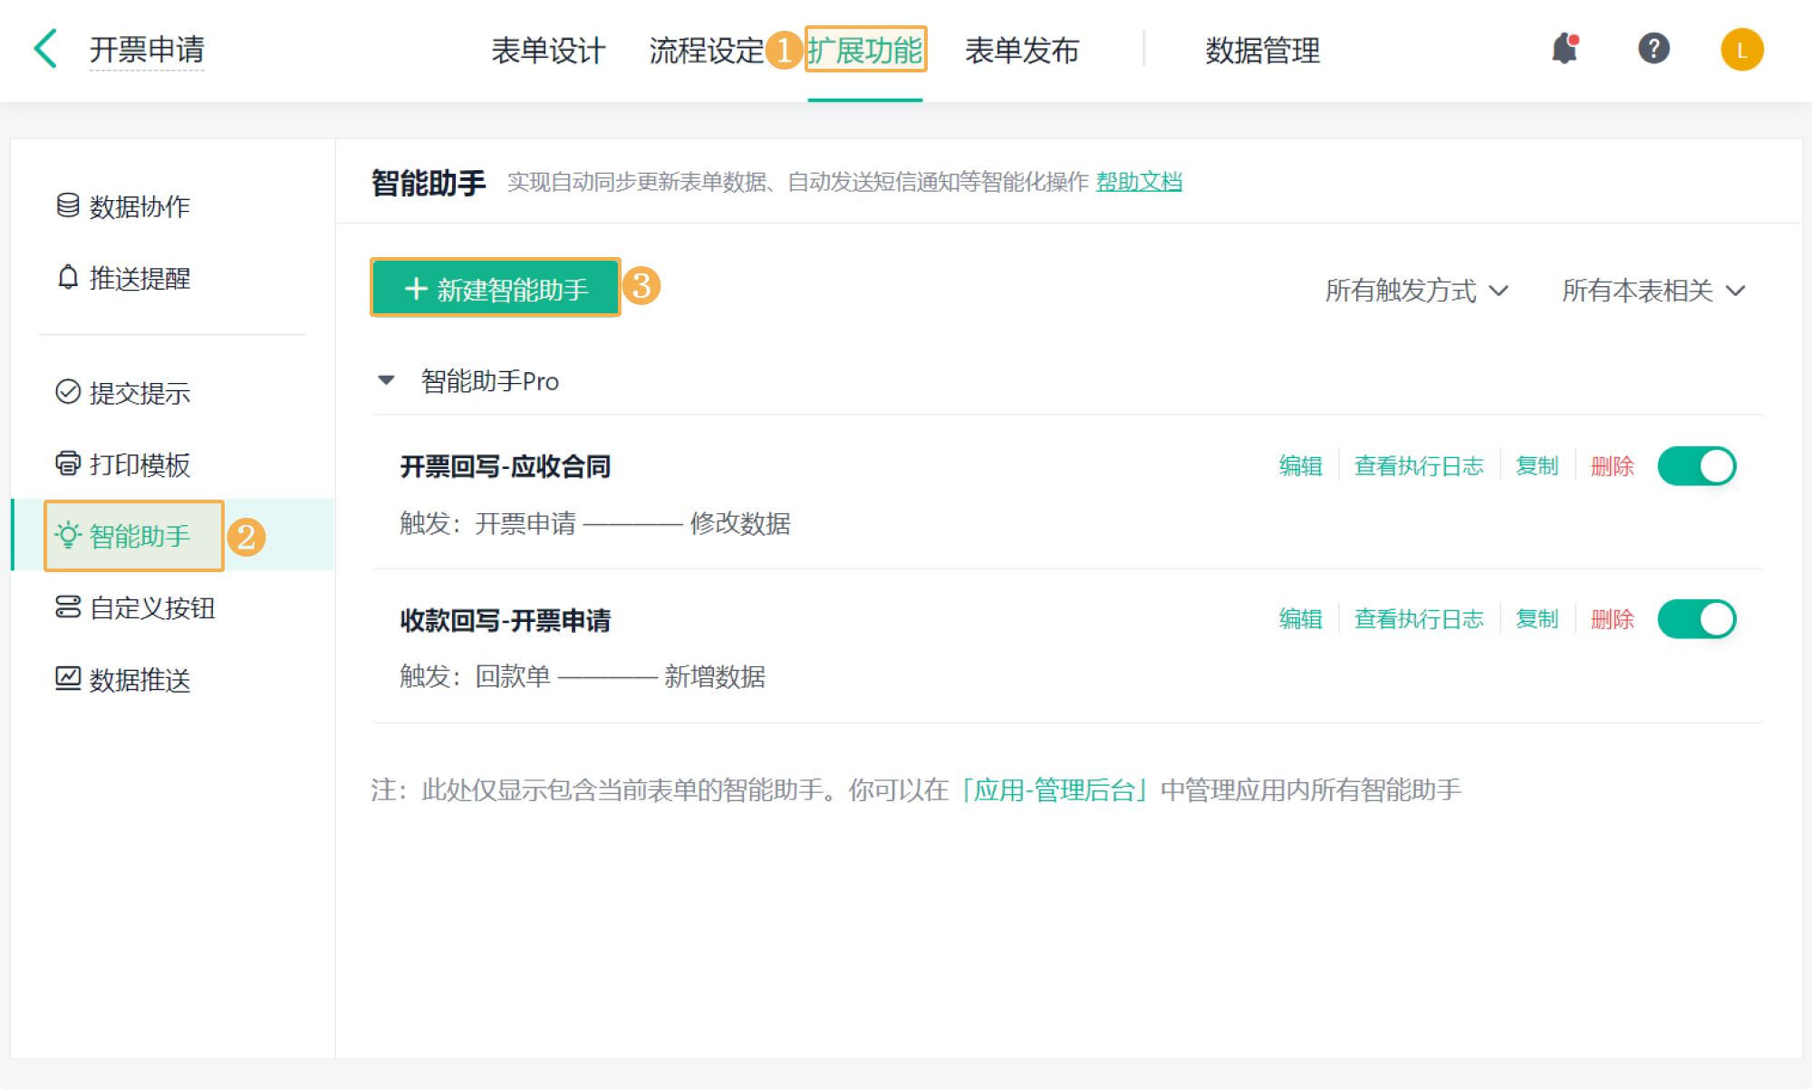Viewport: 1812px width, 1090px height.
Task: Go to the 数据管理 tab
Action: (x=1262, y=51)
